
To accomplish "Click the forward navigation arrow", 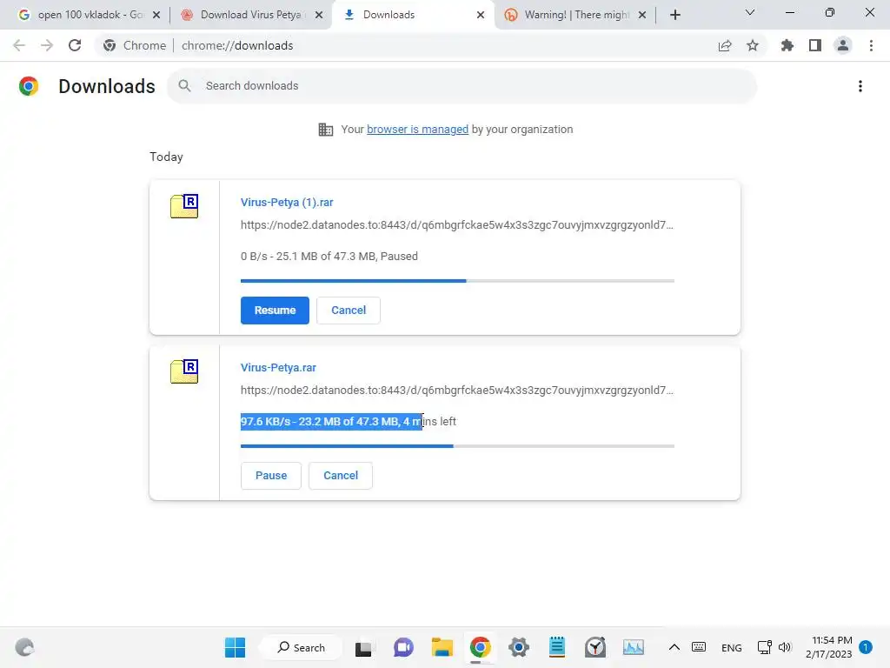I will 47,45.
